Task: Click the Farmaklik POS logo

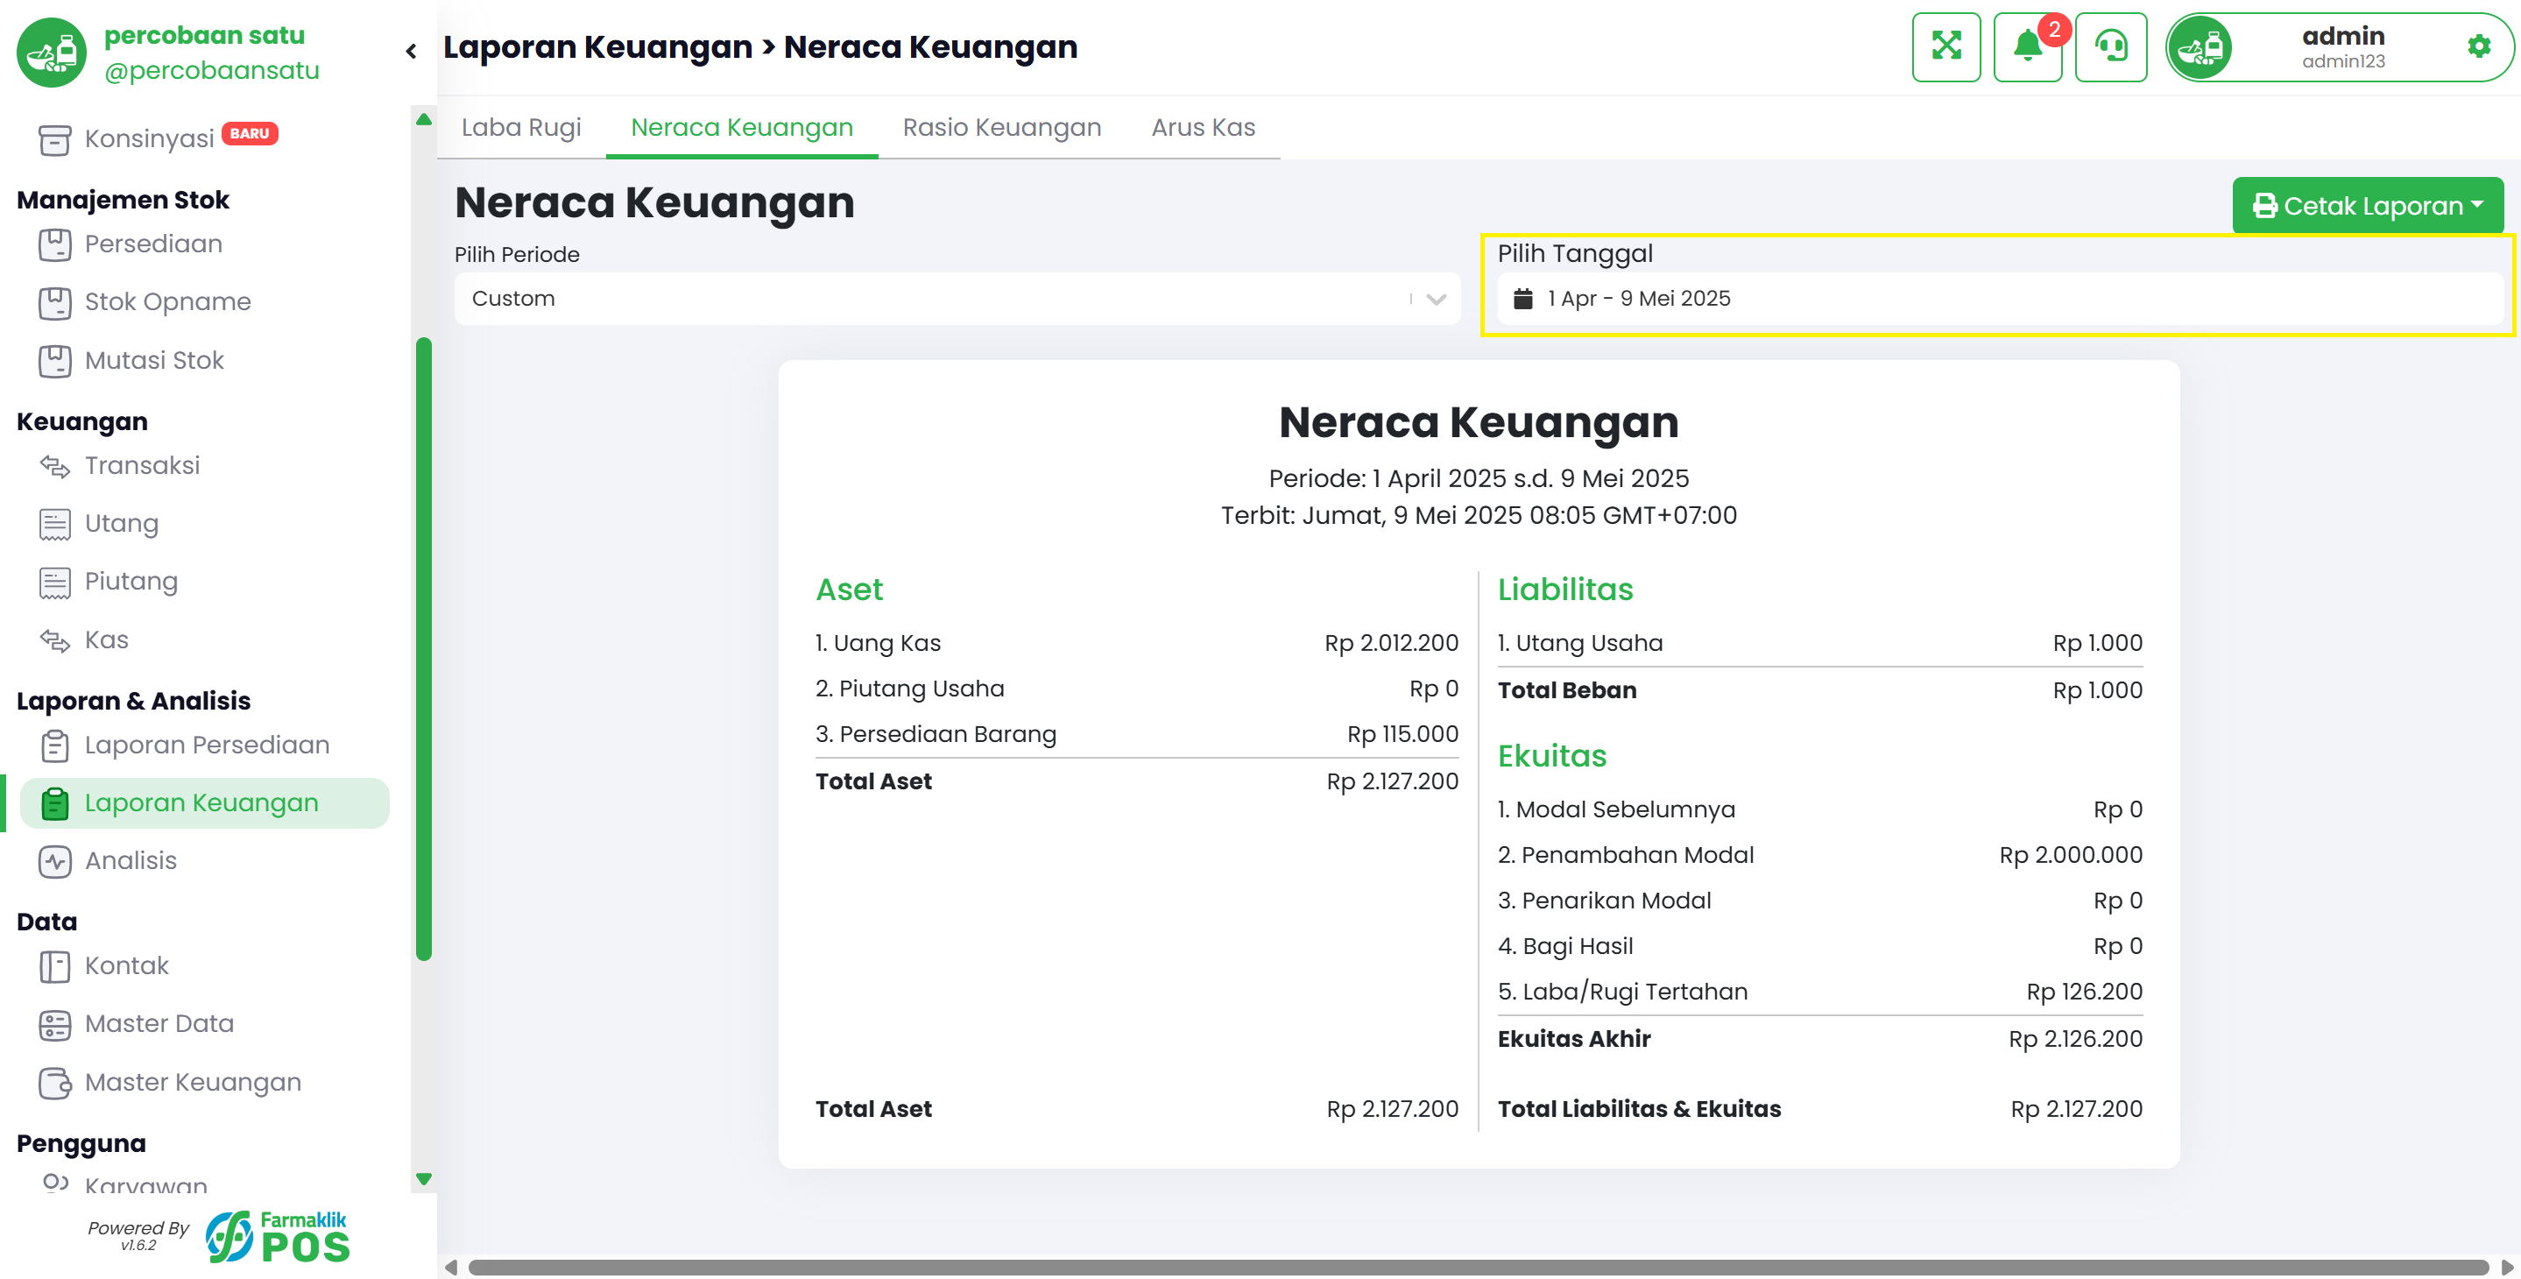Action: click(x=278, y=1236)
